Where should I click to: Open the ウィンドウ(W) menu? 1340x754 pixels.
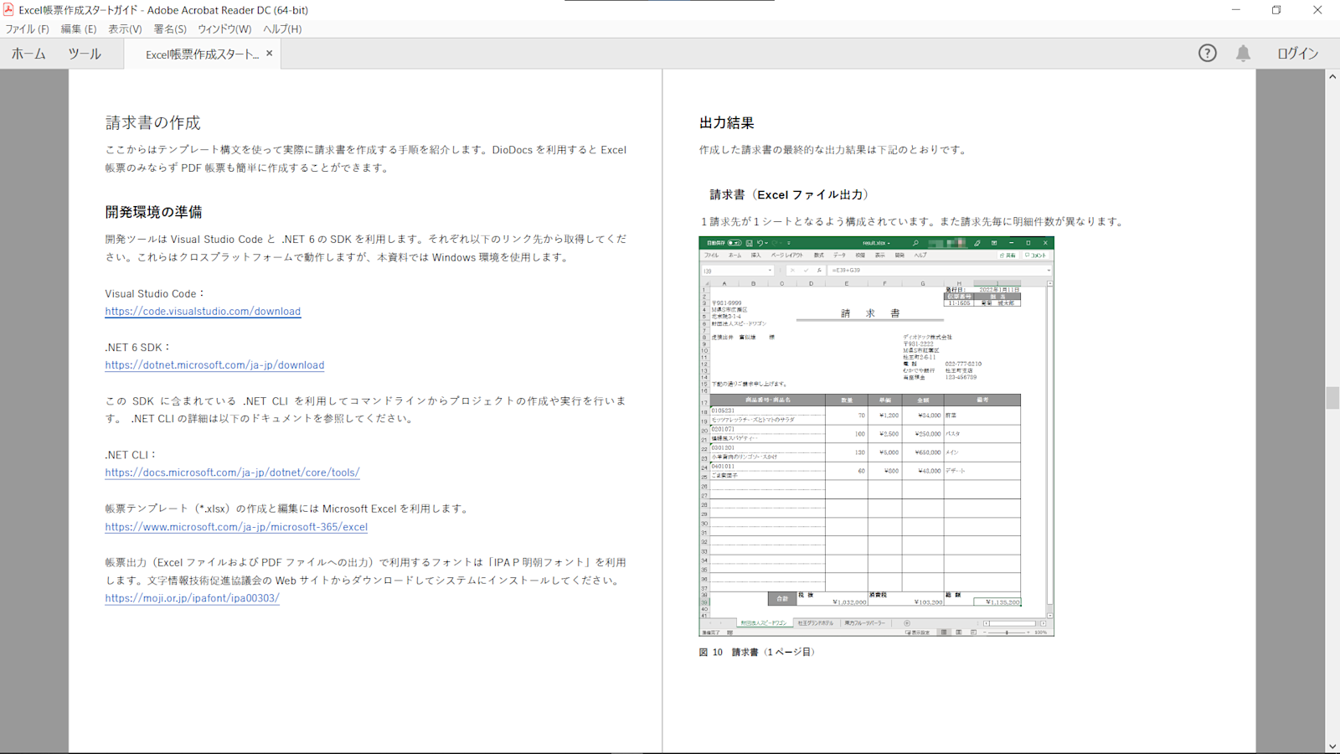pos(224,28)
